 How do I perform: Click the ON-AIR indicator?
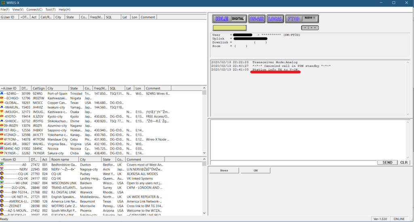tap(257, 19)
